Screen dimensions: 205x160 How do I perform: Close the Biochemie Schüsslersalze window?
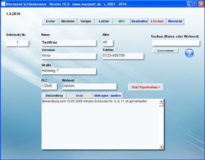[201, 4]
